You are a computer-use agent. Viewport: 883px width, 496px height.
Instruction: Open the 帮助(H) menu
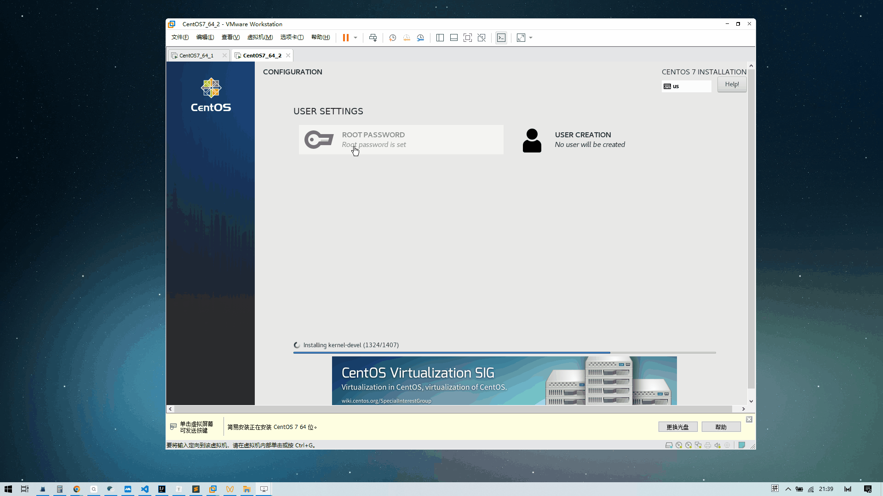pos(321,37)
